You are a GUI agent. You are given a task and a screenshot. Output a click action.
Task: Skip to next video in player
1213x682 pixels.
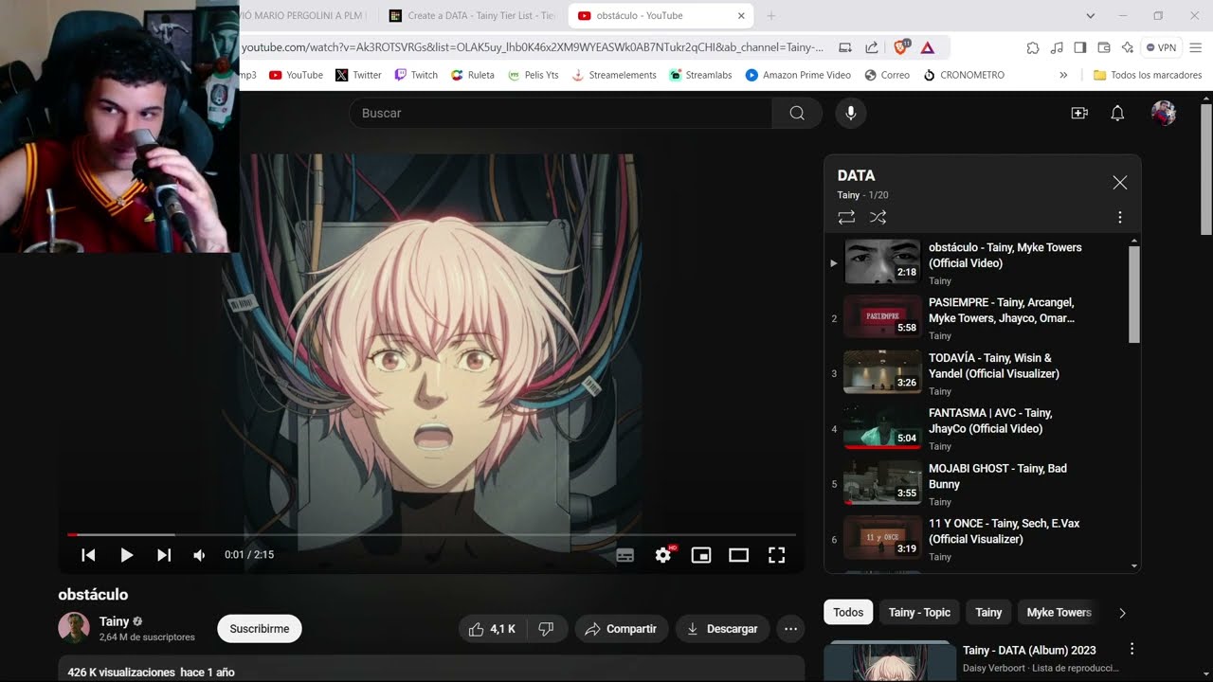164,555
